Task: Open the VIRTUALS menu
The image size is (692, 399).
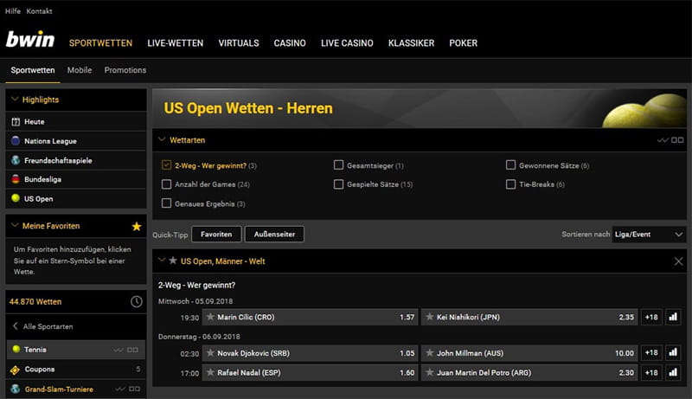Action: [239, 43]
